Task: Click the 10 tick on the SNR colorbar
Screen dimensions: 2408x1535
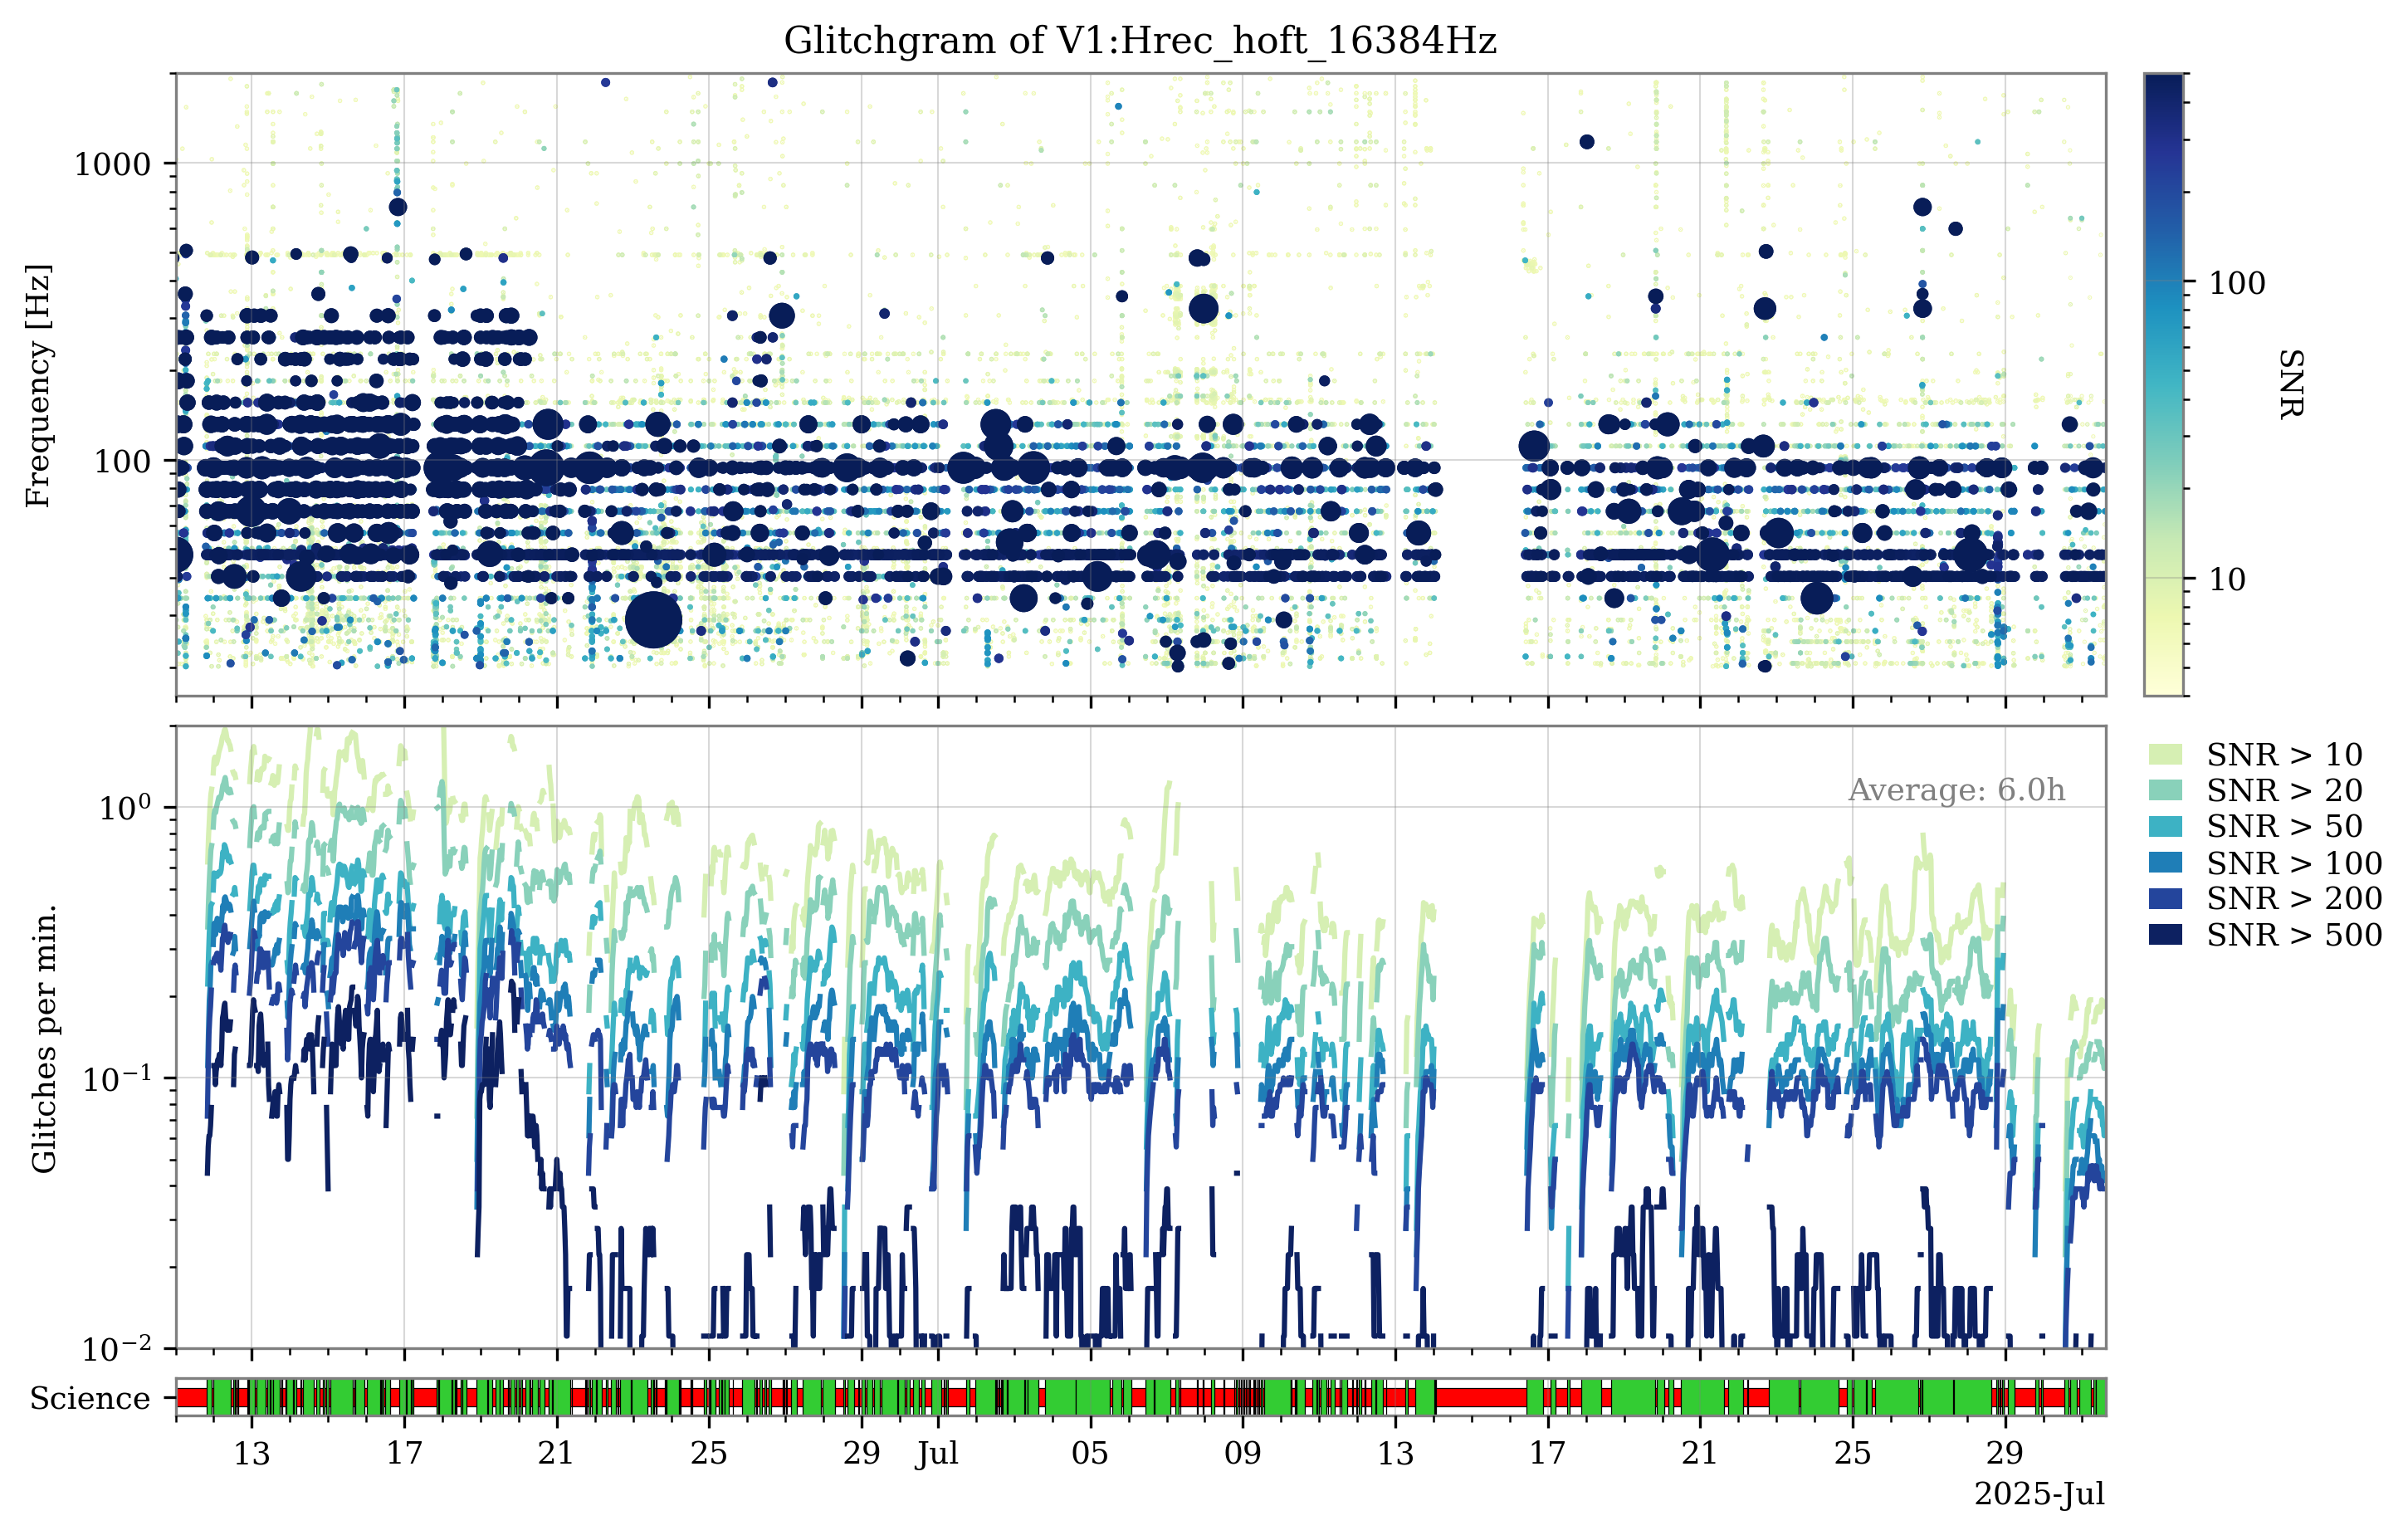Action: 2227,579
